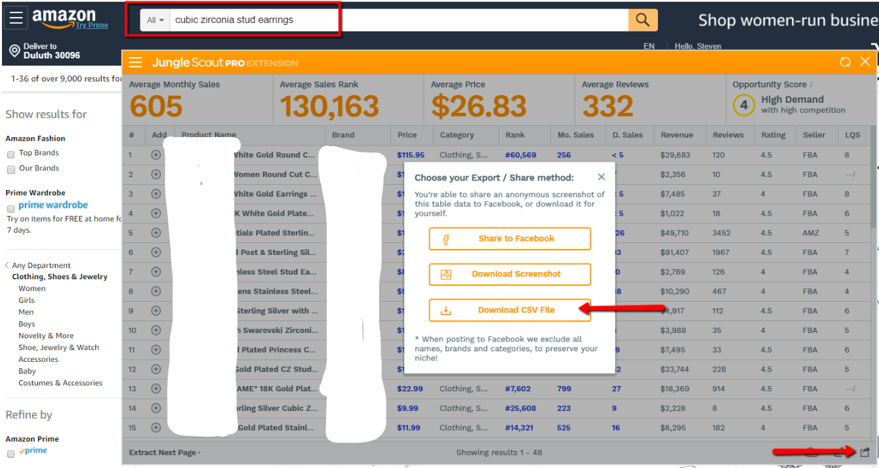Add the row 7 product with plus icon
The width and height of the screenshot is (879, 468).
[156, 271]
